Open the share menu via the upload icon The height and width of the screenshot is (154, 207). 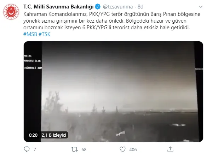click(170, 149)
